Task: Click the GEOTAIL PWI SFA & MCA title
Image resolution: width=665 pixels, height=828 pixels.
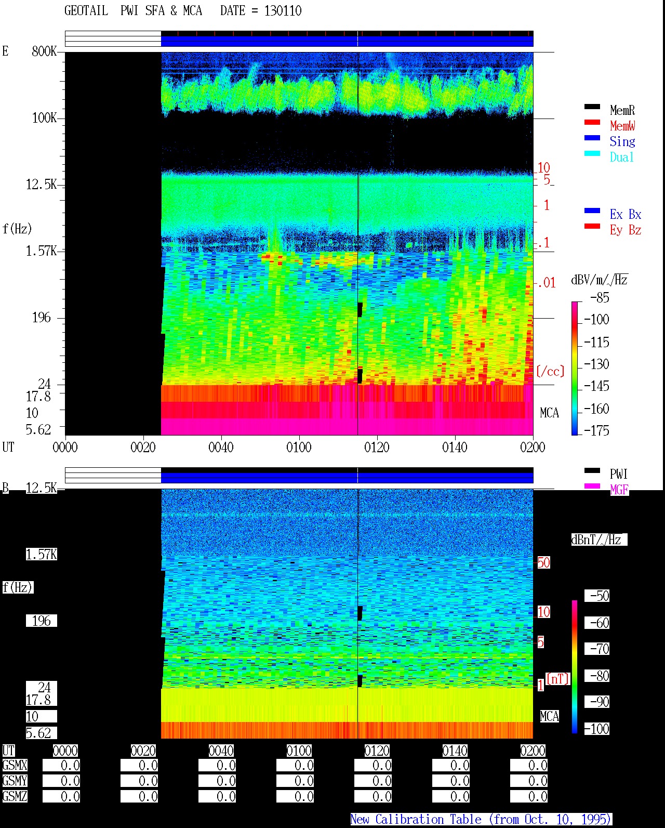Action: [134, 10]
